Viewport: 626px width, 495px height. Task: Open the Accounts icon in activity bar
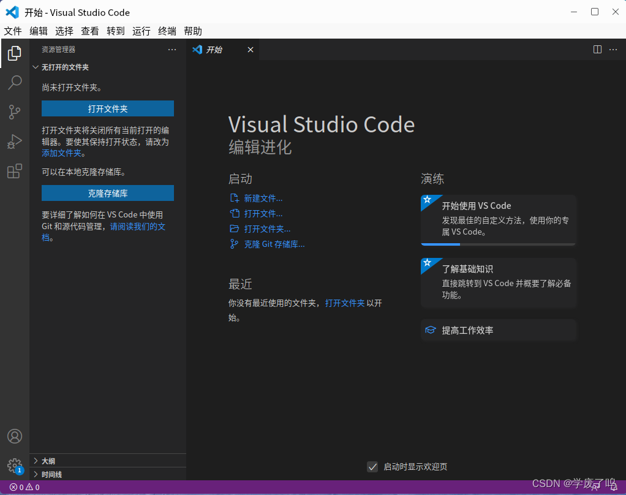(x=14, y=436)
